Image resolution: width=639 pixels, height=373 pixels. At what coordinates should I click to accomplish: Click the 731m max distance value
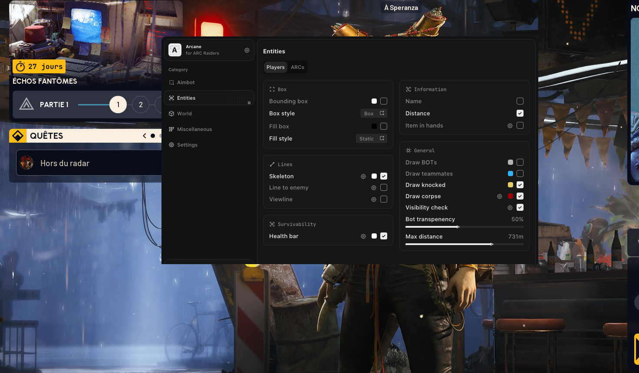click(x=516, y=236)
